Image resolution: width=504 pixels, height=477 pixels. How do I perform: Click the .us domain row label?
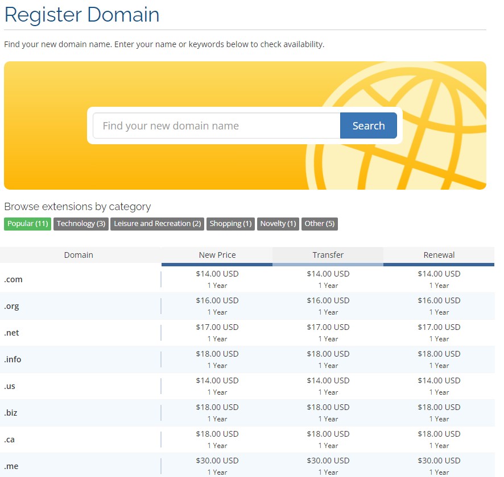pos(10,386)
